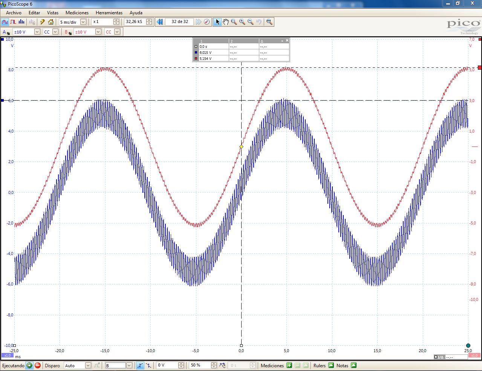Viewport: 482px width, 371px height.
Task: Open Vistas menu
Action: point(53,12)
